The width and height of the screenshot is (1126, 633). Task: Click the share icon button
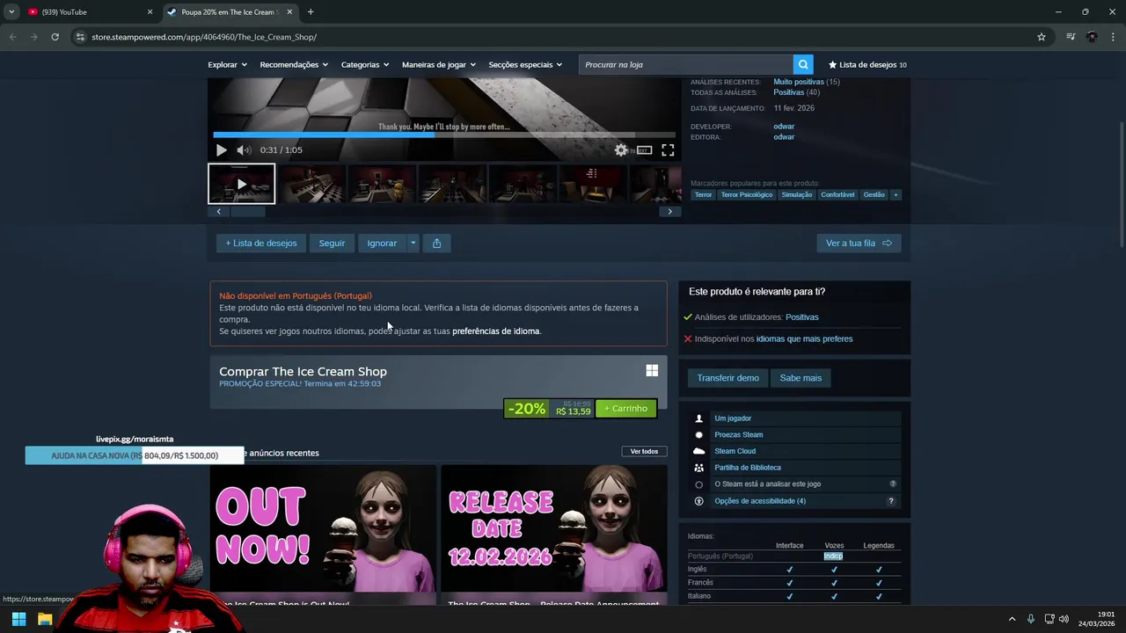point(436,244)
